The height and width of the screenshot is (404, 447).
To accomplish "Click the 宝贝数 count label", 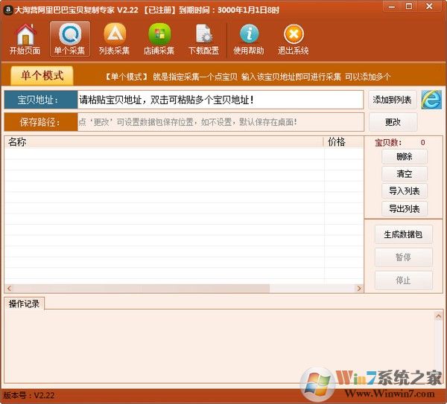I will 388,143.
